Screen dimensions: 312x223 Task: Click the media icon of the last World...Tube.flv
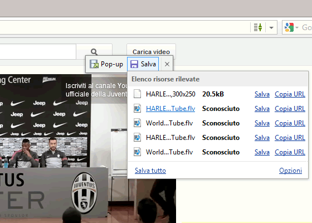[x=137, y=152]
